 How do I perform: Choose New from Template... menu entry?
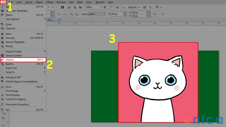[23, 11]
